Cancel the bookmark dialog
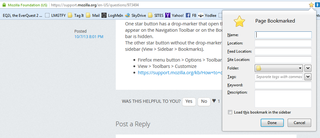Screen dimensions: 320x138 tap(299, 123)
